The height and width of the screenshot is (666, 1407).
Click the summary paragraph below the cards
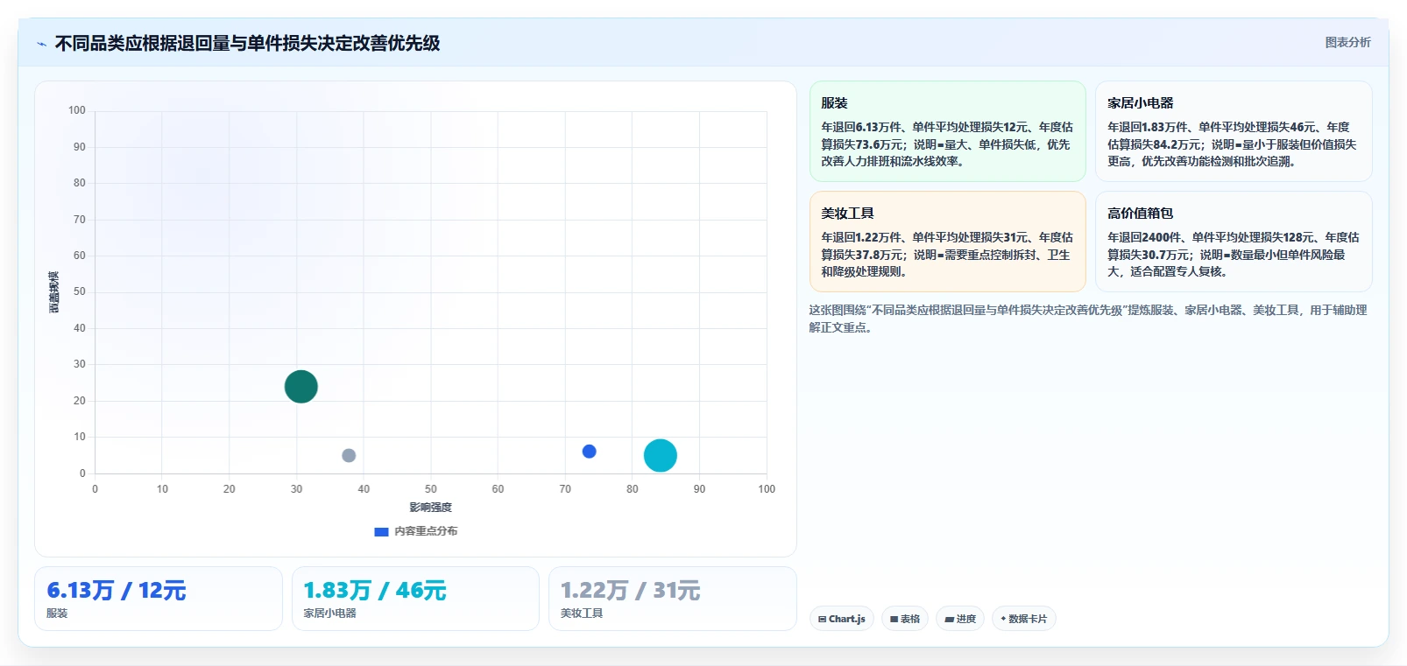[x=1088, y=319]
